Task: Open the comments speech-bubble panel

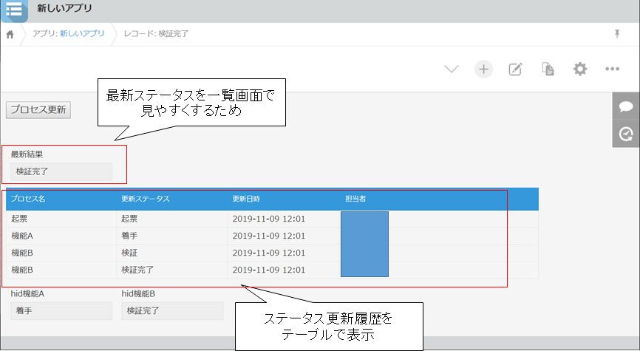Action: tap(626, 106)
